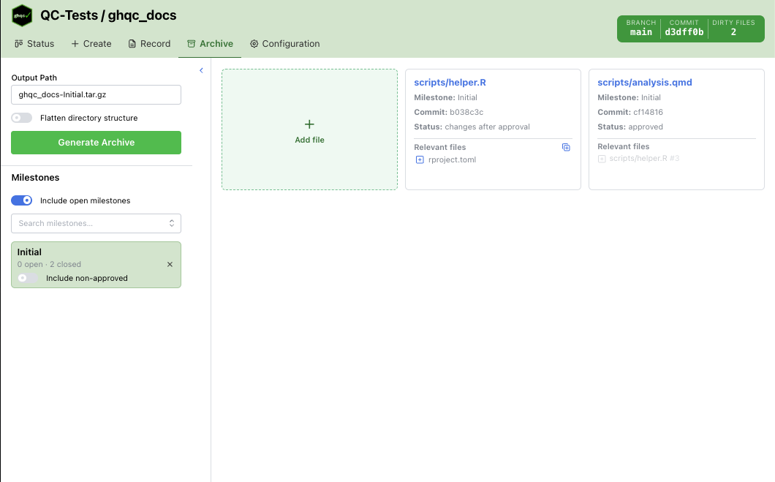Enable Include non-approved toggle
The height and width of the screenshot is (482, 775).
pyautogui.click(x=27, y=278)
